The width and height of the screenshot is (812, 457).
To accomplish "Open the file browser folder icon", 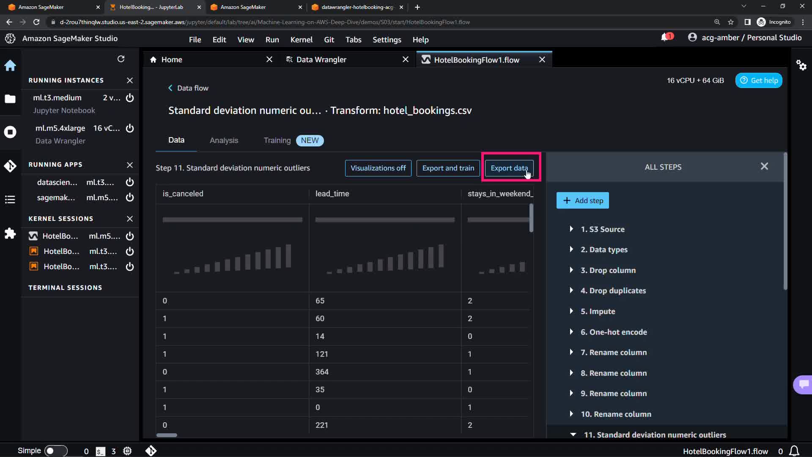I will point(10,99).
